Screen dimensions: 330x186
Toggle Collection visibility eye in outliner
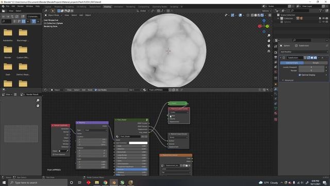[323, 19]
